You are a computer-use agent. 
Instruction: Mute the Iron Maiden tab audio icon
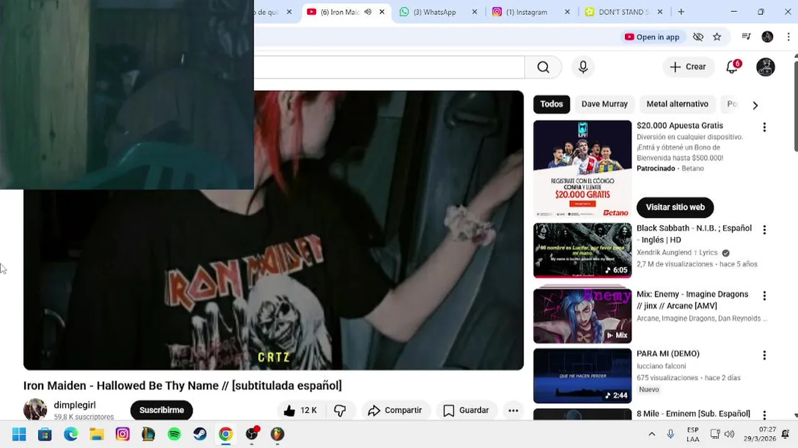click(x=368, y=12)
